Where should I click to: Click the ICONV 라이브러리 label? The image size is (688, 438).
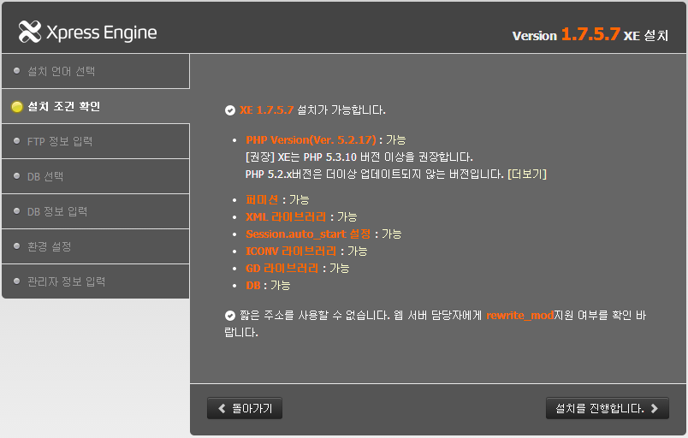pyautogui.click(x=291, y=252)
